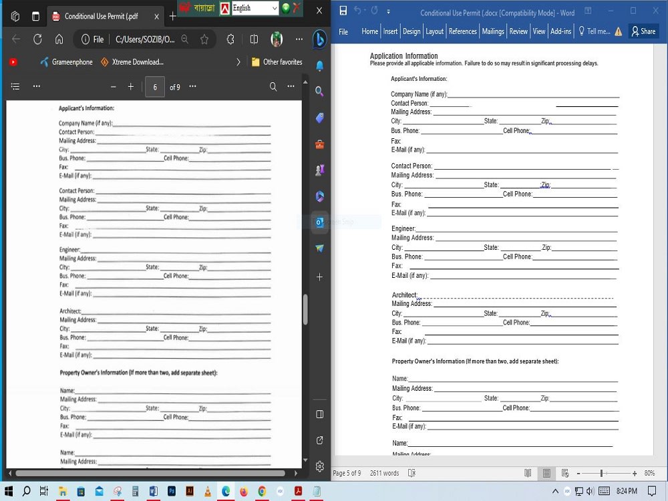Click the Share button in Word
The width and height of the screenshot is (668, 501).
tap(644, 31)
